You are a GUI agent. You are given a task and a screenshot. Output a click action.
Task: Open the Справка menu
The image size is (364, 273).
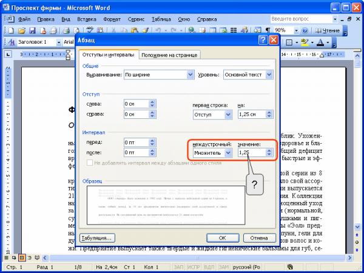pyautogui.click(x=207, y=19)
